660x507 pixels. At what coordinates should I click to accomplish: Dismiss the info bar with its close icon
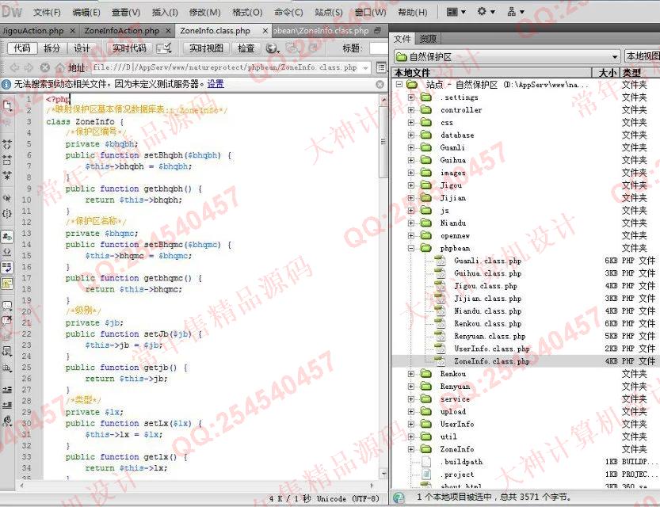pos(380,85)
